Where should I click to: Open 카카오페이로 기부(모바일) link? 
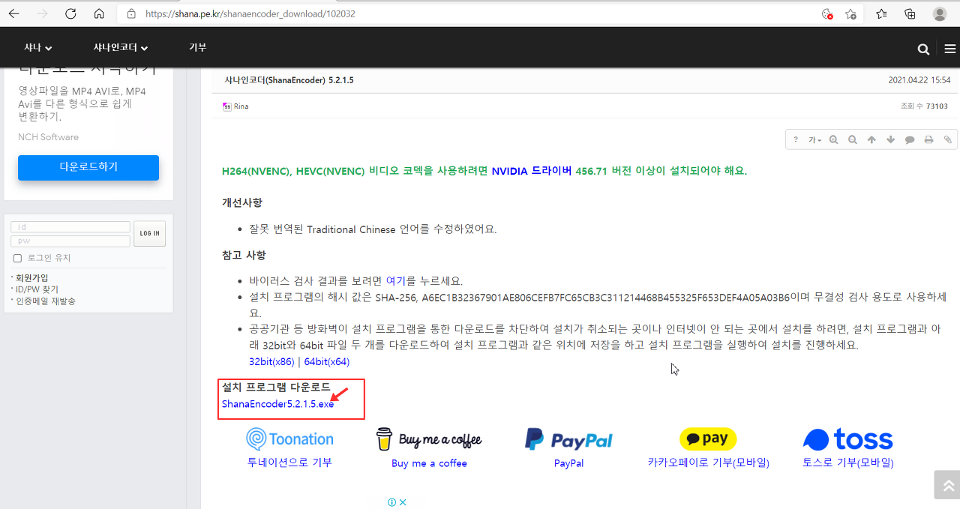coord(708,463)
